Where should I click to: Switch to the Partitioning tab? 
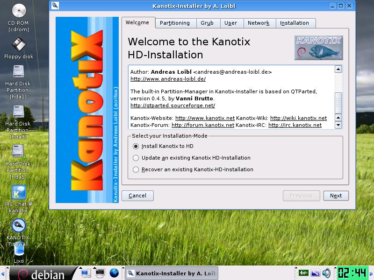point(176,23)
